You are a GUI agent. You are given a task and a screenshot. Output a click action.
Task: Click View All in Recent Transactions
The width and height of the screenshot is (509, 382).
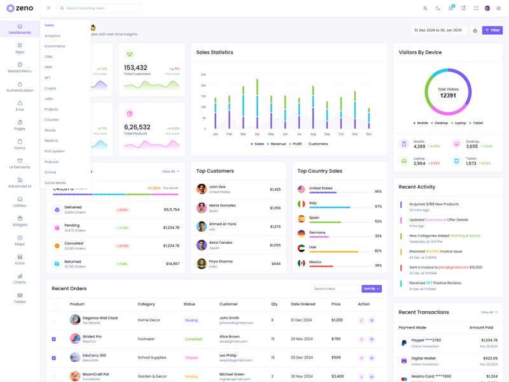(x=489, y=312)
